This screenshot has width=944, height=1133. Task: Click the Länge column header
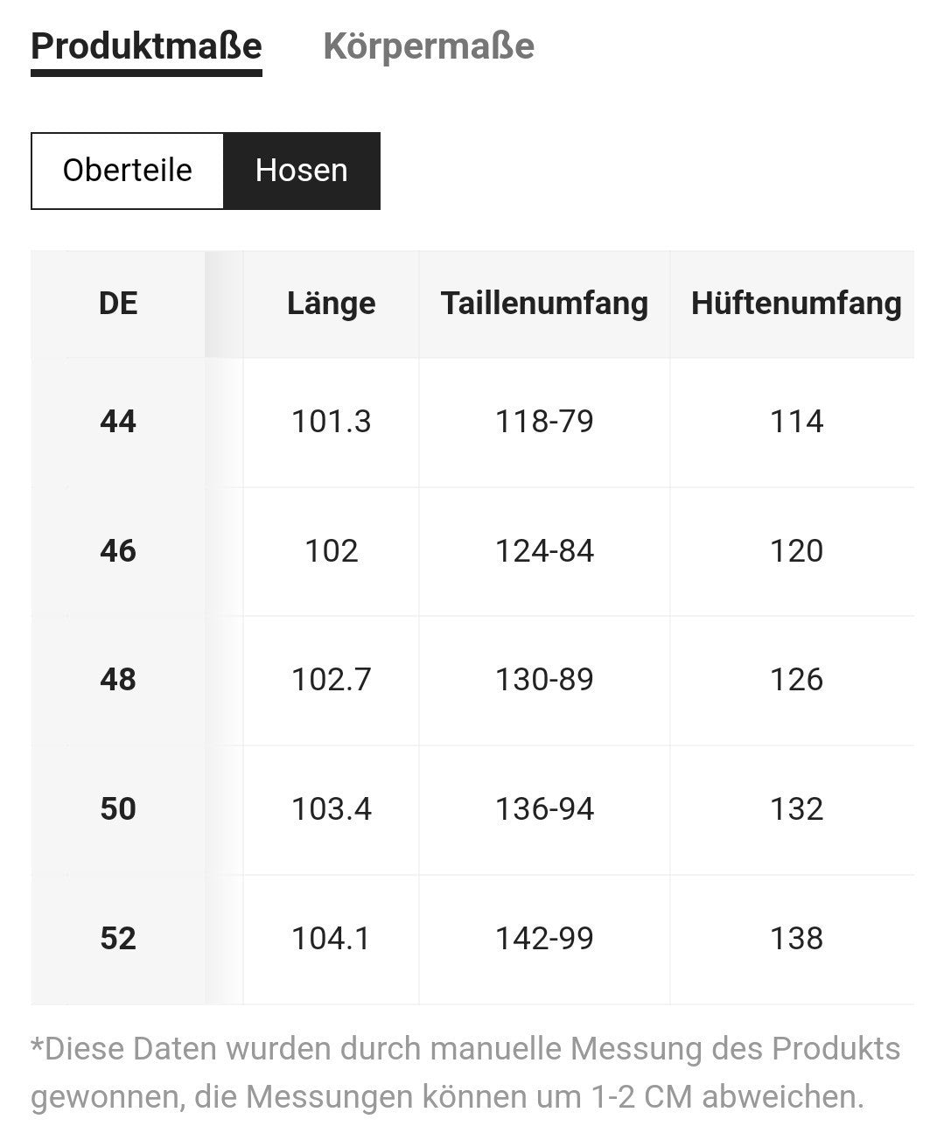pyautogui.click(x=332, y=304)
